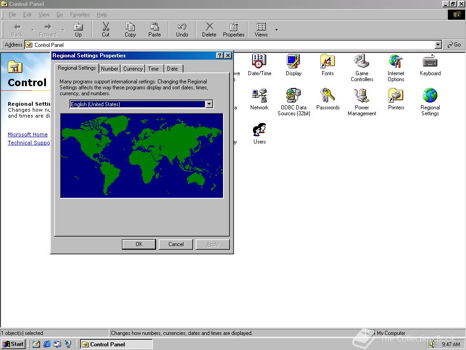Click the Views toolbar button
Image resolution: width=466 pixels, height=350 pixels.
click(261, 30)
